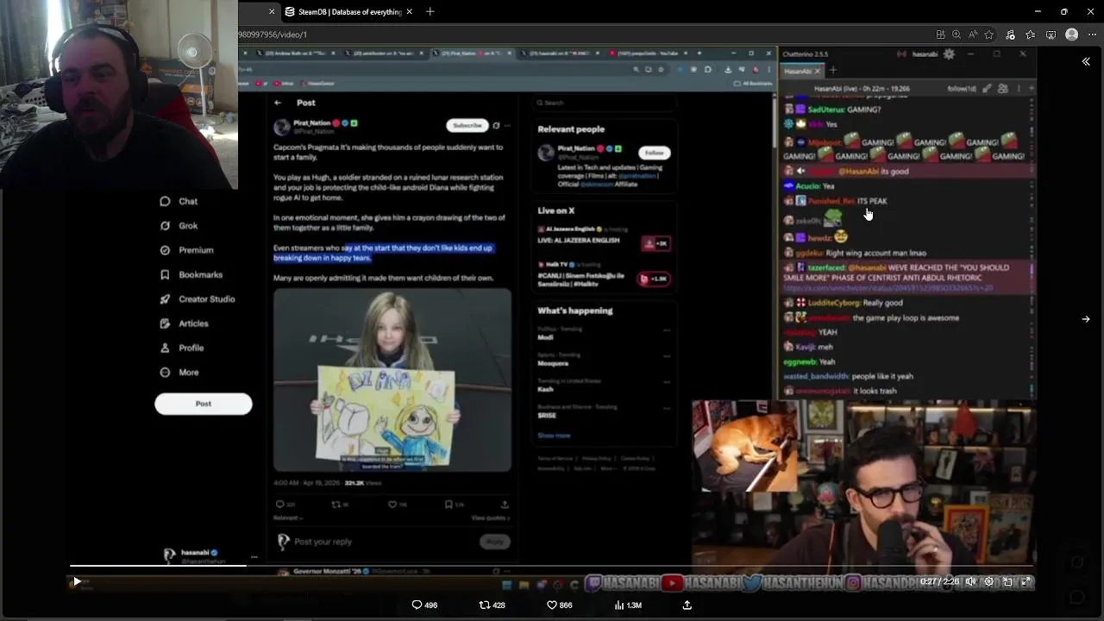Enable picture-in-picture mode
Image resolution: width=1104 pixels, height=621 pixels.
coord(1007,581)
